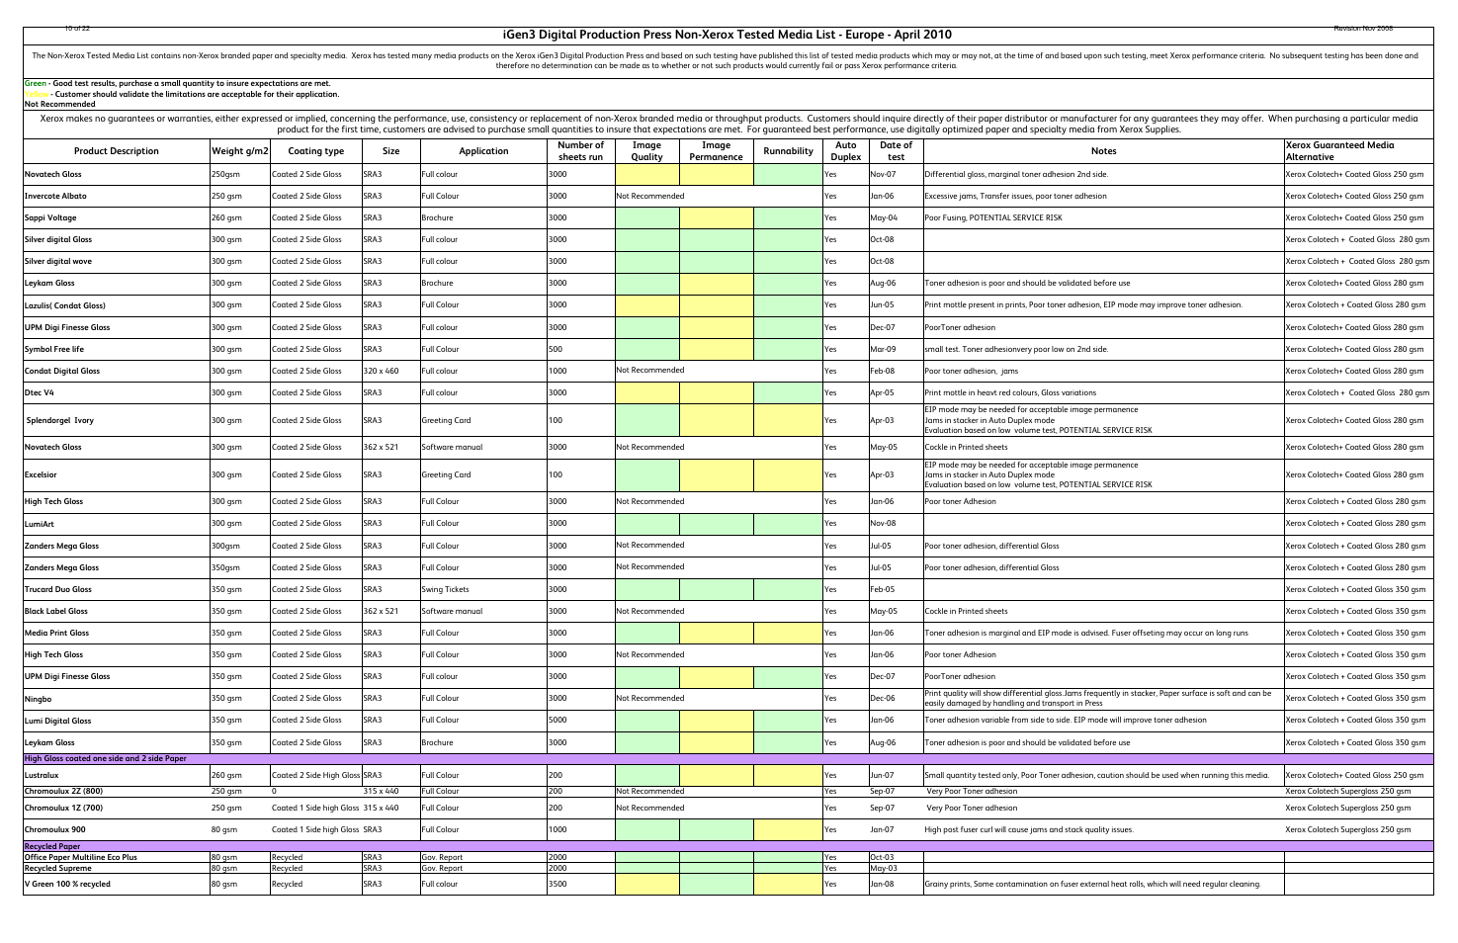Click the note starting 'Differential gloss, marginal toner'
Image resolution: width=1458 pixels, height=943 pixels.
click(1016, 174)
